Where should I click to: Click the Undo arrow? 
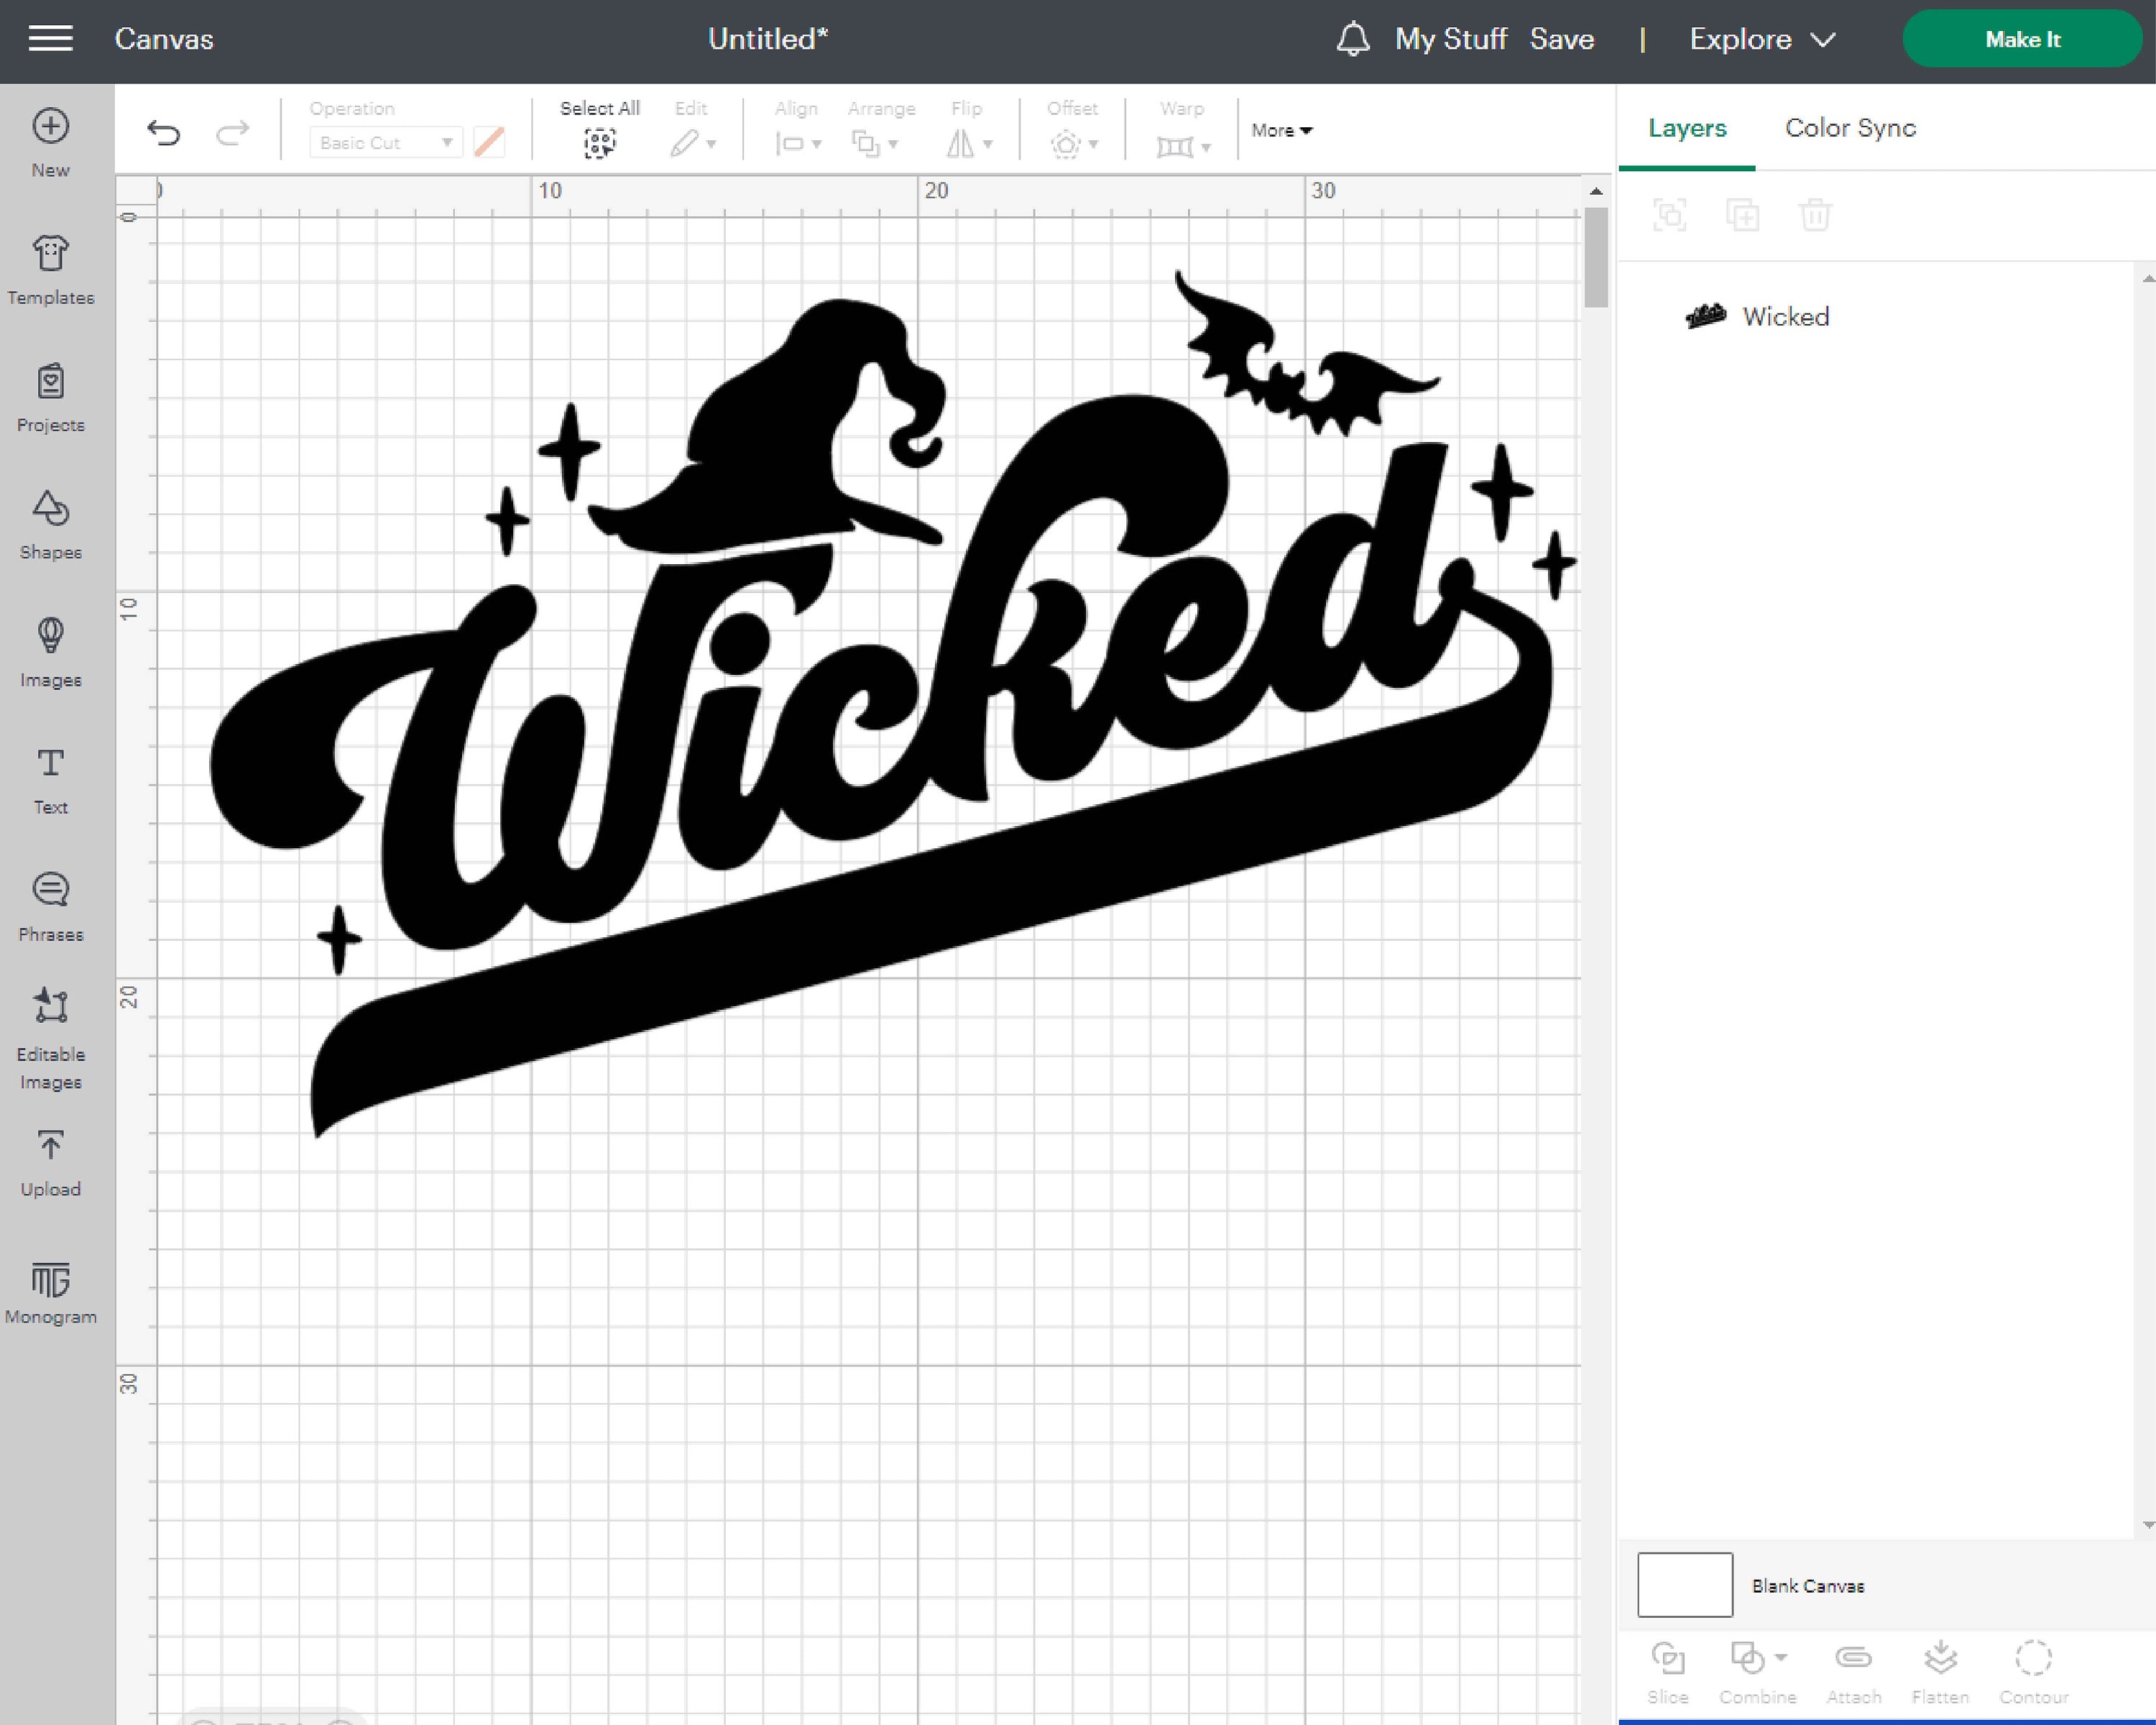click(x=166, y=131)
